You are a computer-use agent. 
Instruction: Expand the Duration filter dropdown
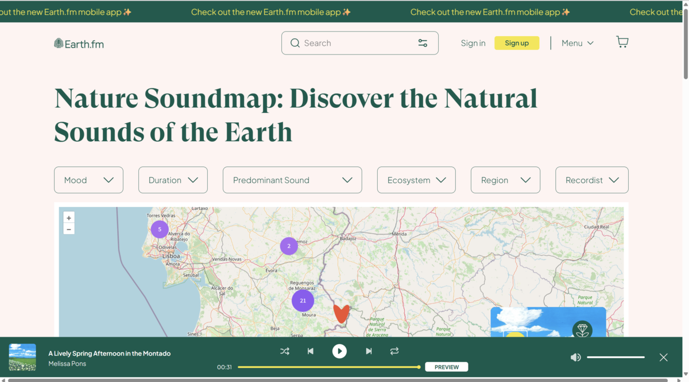coord(173,180)
